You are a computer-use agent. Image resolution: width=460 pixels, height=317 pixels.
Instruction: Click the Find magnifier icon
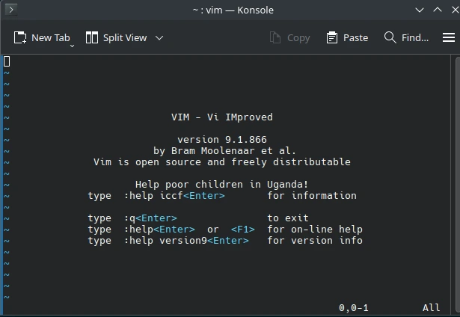[390, 37]
